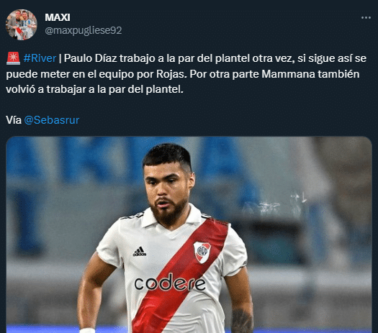Open the #River hashtag
This screenshot has height=333, width=378.
(x=40, y=58)
